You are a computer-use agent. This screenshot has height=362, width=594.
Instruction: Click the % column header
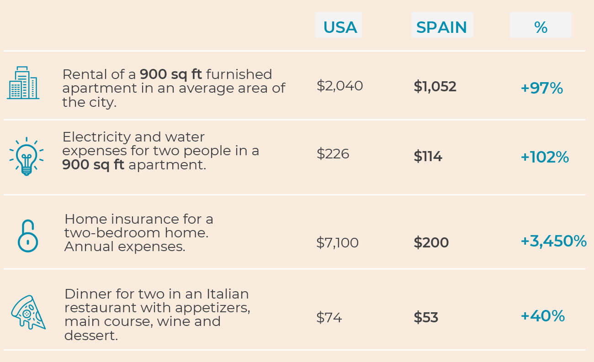click(541, 27)
